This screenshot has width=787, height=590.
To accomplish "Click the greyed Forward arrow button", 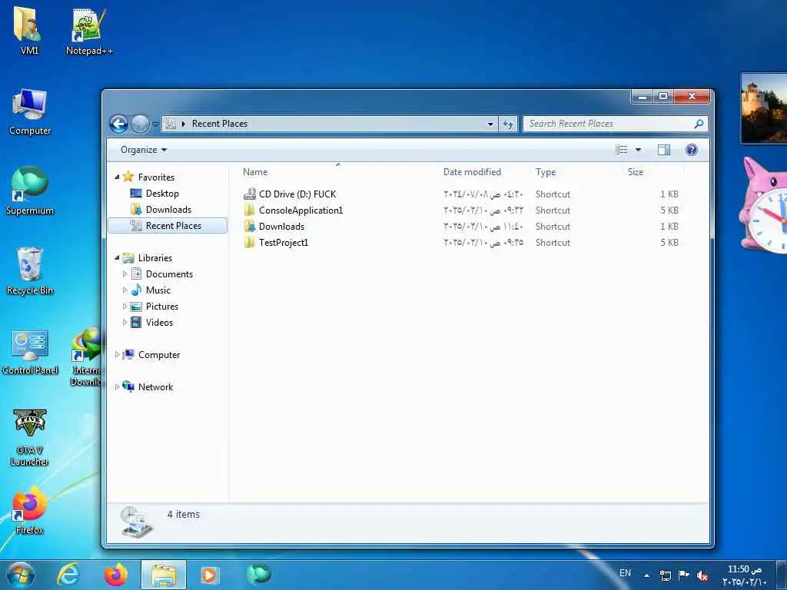I will (140, 124).
